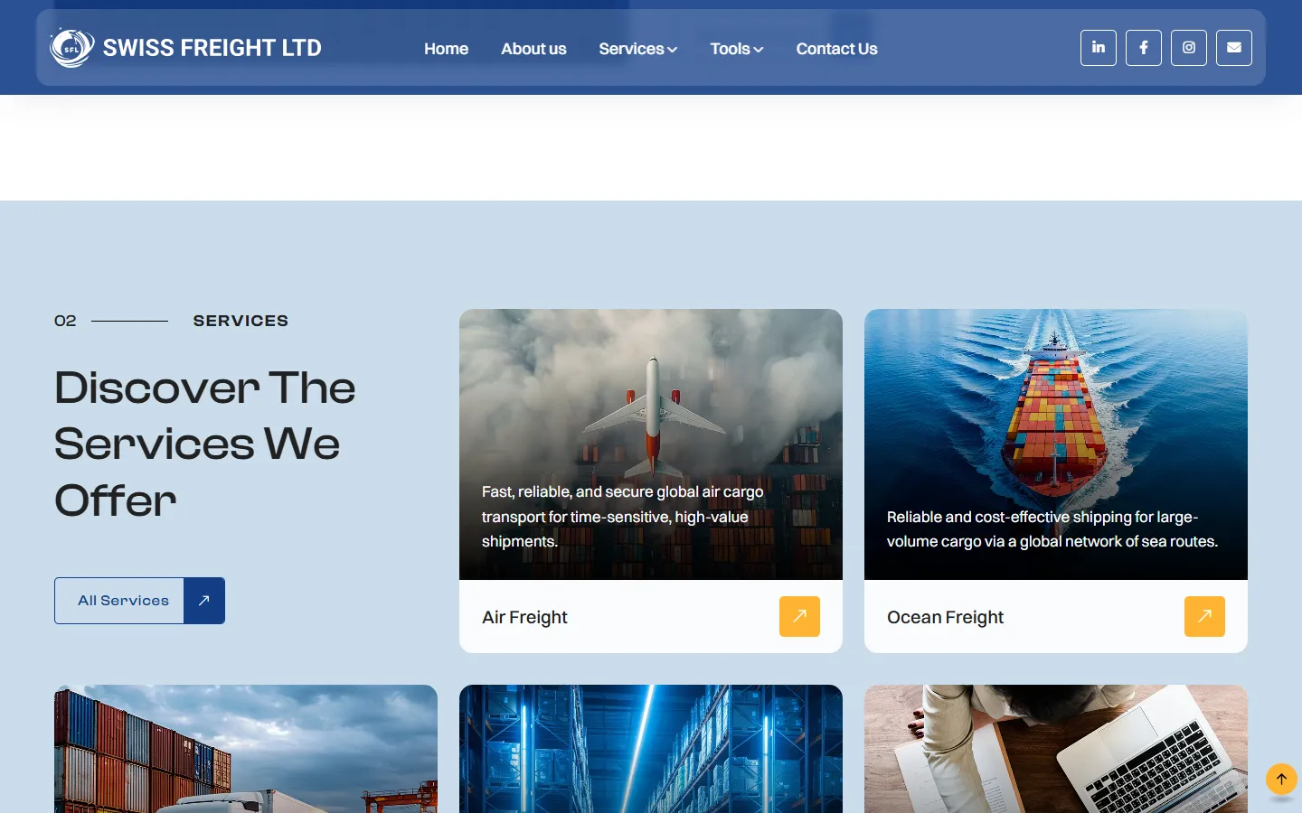Click the SWISS FREIGHT LTD brand name
1302x813 pixels.
(x=212, y=48)
